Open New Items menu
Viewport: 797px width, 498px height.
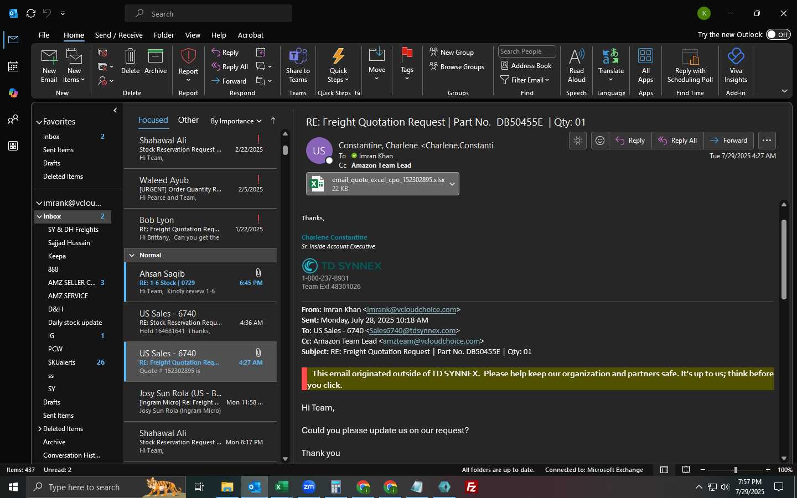point(74,65)
